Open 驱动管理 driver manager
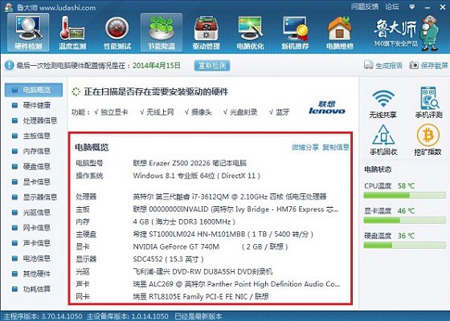450x321 pixels. (206, 32)
